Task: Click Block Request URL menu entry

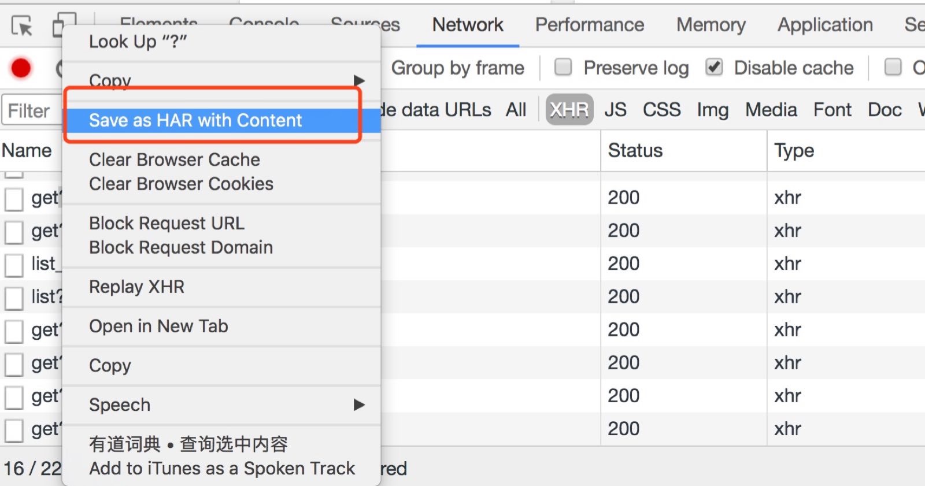Action: pos(166,223)
